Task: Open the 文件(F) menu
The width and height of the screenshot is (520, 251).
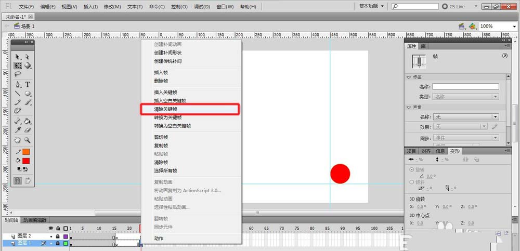Action: [x=27, y=7]
